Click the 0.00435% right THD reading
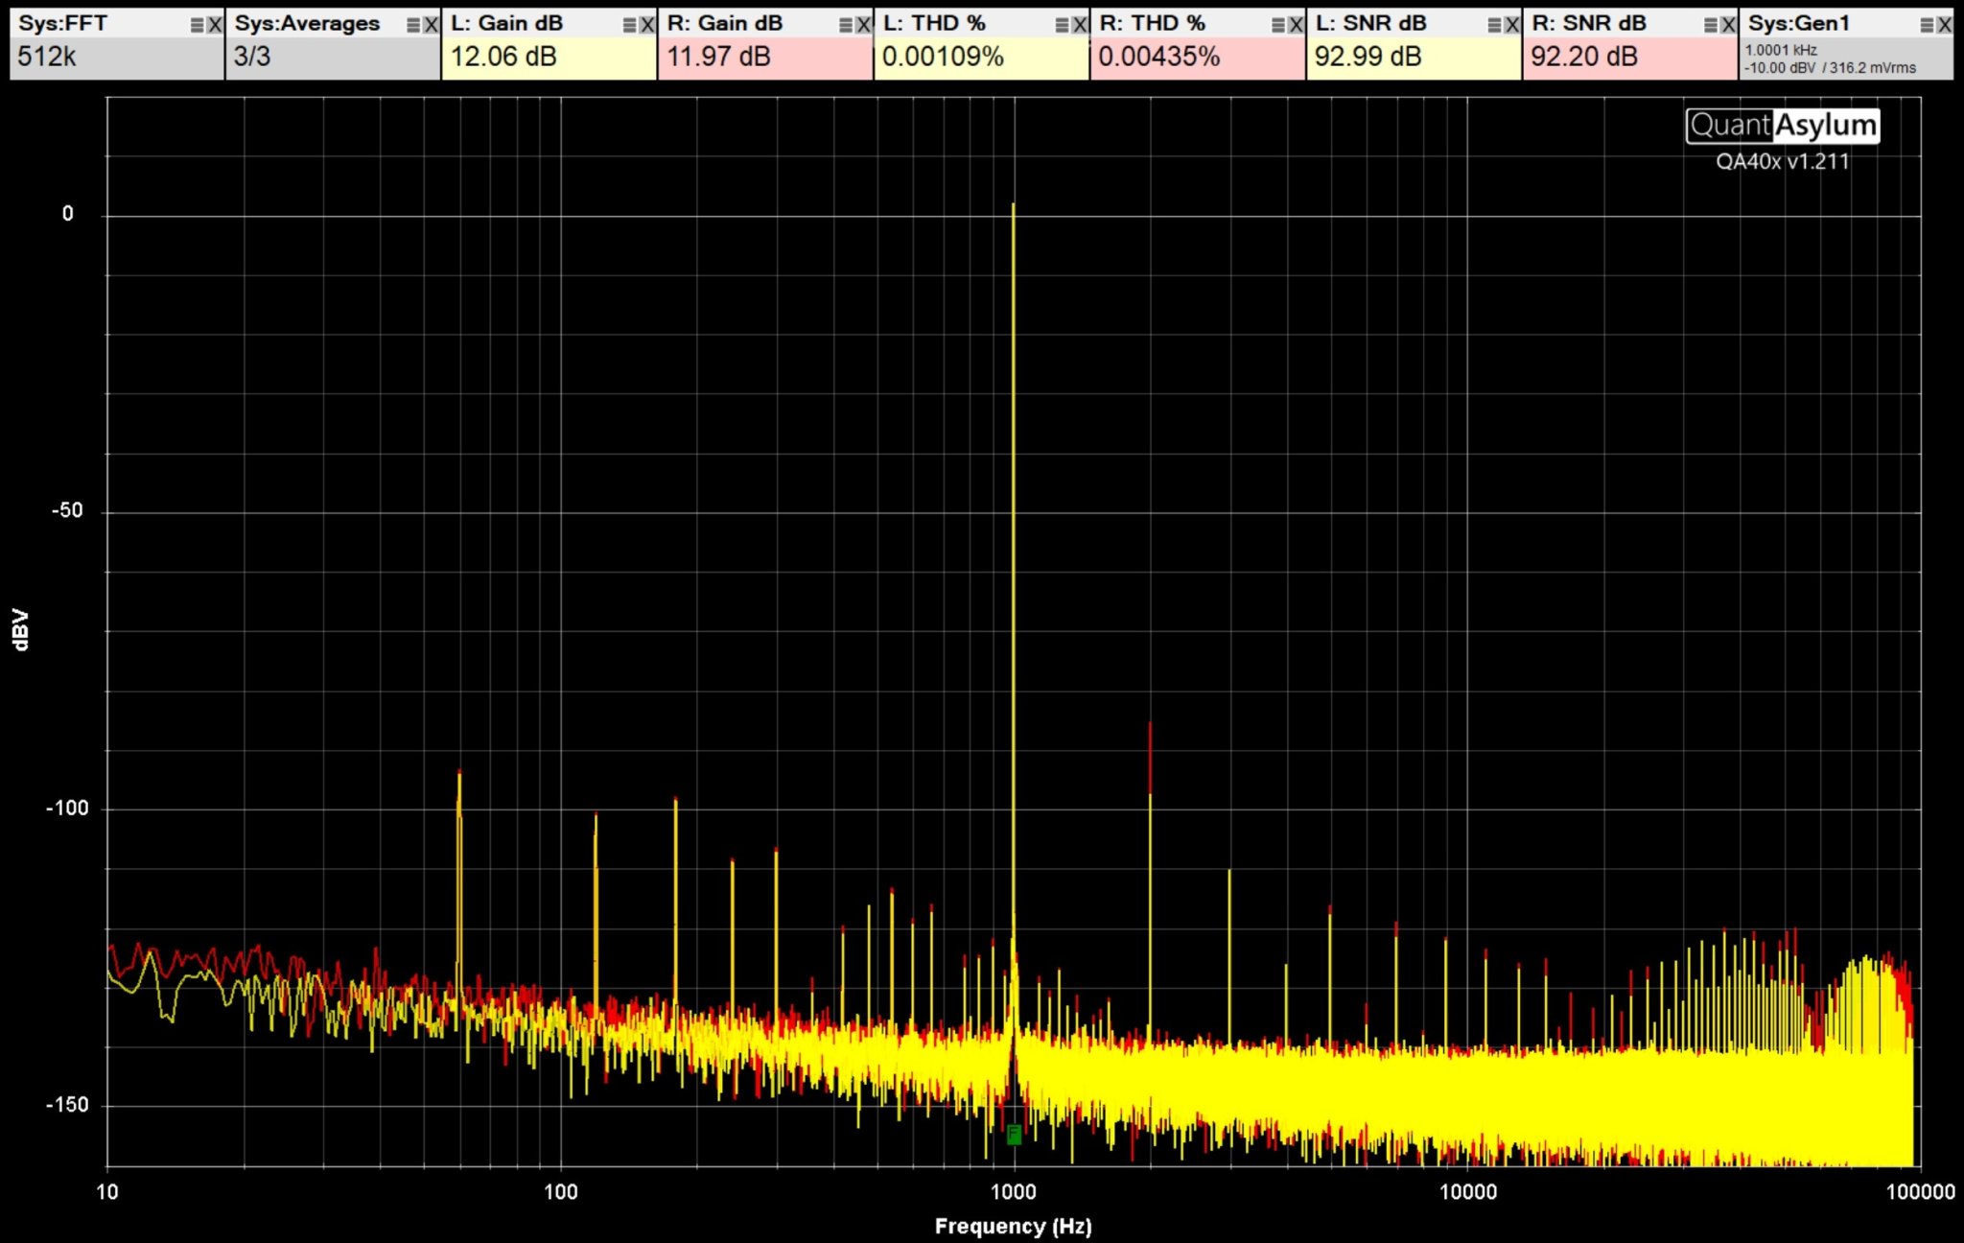 coord(1158,57)
